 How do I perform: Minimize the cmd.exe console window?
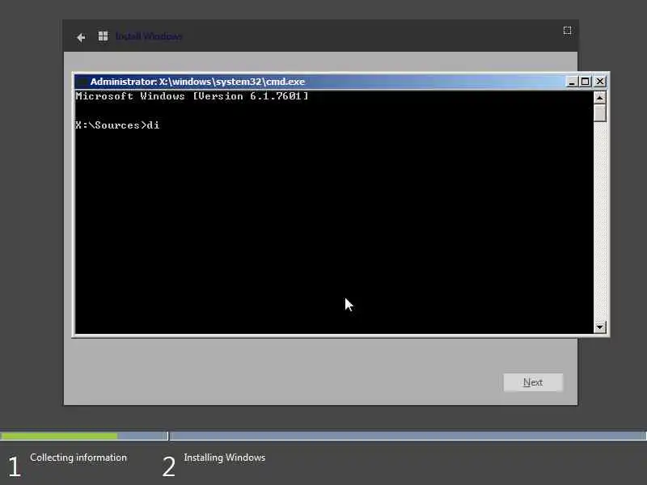click(572, 82)
